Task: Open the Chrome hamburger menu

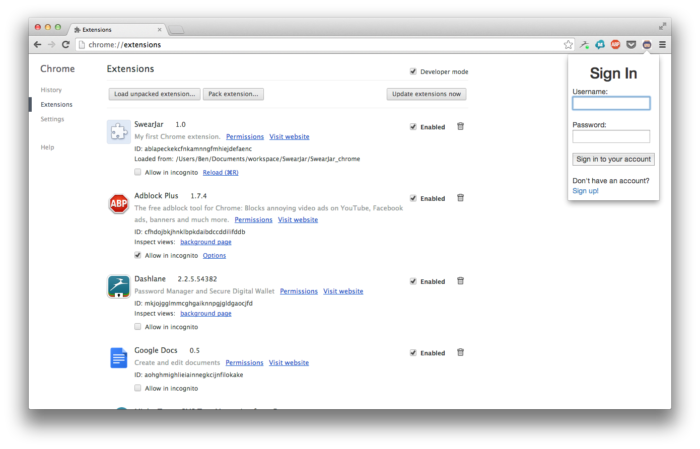Action: [662, 45]
